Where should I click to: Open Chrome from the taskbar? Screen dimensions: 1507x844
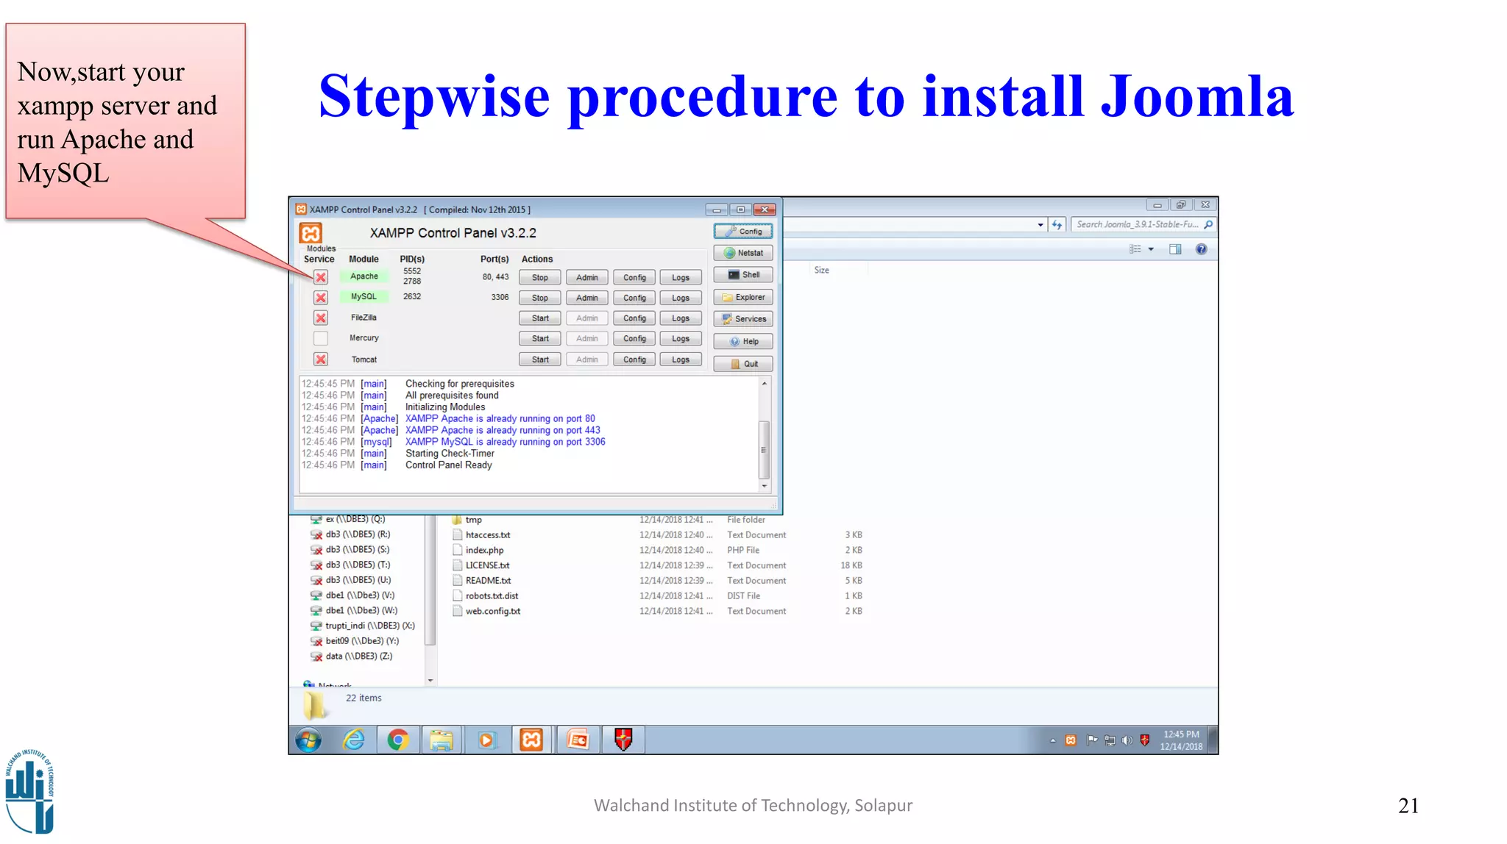(398, 740)
